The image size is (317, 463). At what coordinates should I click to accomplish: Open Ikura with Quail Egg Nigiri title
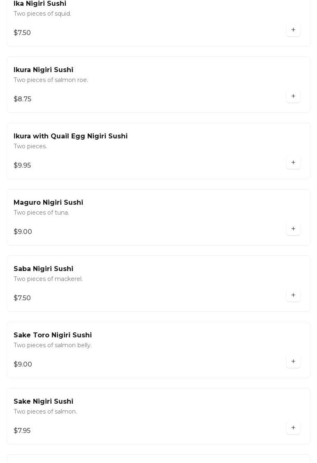(70, 136)
